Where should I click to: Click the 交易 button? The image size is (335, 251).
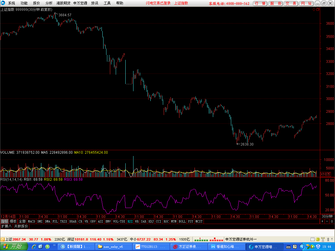(x=291, y=3)
